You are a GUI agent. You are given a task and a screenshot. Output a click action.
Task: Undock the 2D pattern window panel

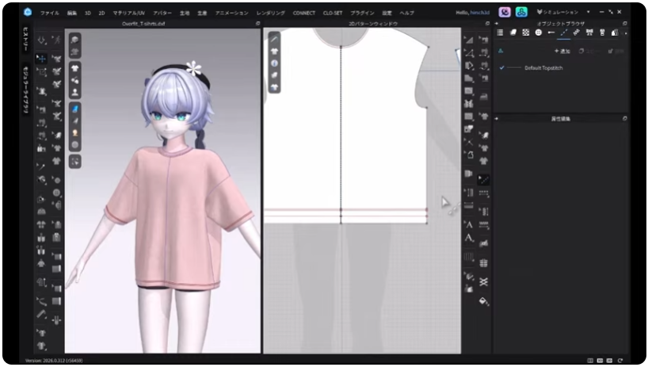[487, 24]
